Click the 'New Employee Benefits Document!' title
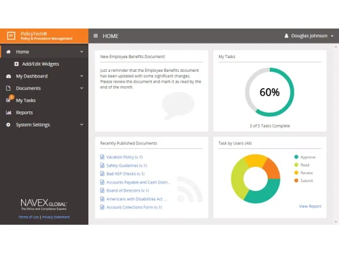This screenshot has width=339, height=254. pyautogui.click(x=132, y=56)
